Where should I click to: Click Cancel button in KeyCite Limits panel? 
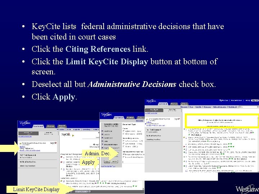pyautogui.click(x=114, y=162)
